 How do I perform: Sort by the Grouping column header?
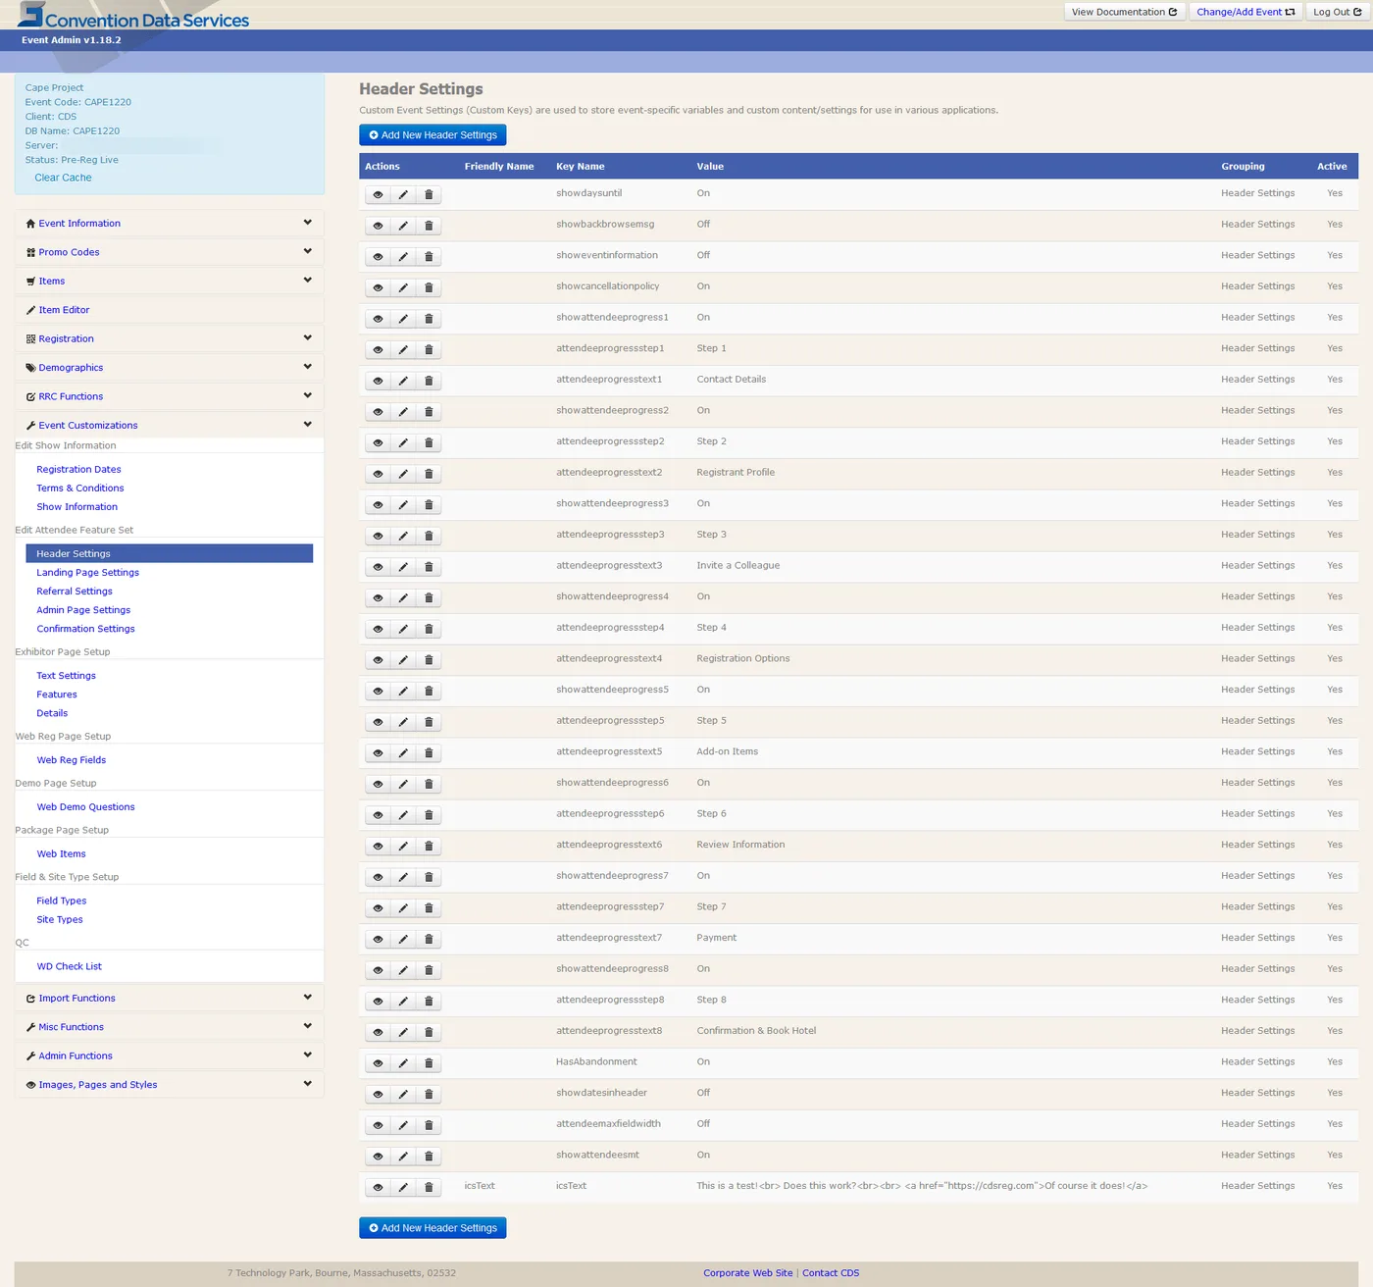(x=1243, y=167)
